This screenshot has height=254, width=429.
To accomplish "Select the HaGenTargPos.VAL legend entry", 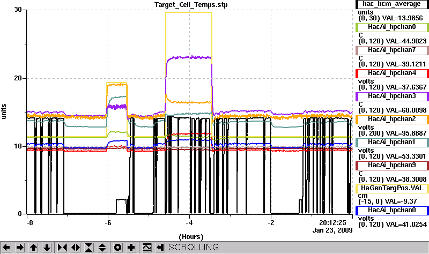I will (x=392, y=189).
